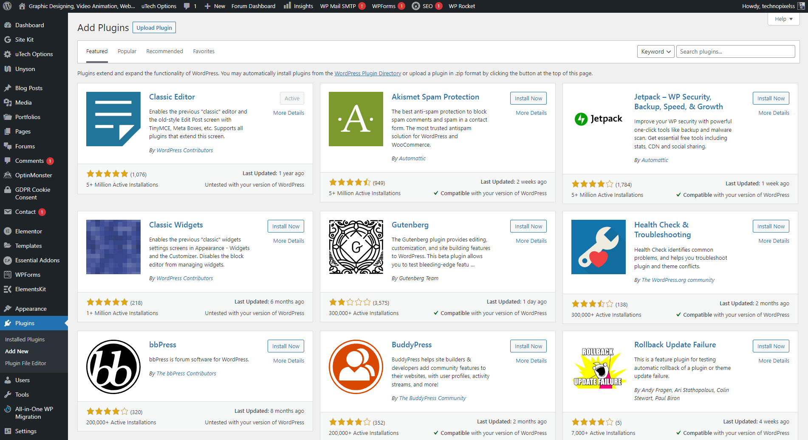Open the Keyword search type dropdown
808x440 pixels.
[x=655, y=51]
